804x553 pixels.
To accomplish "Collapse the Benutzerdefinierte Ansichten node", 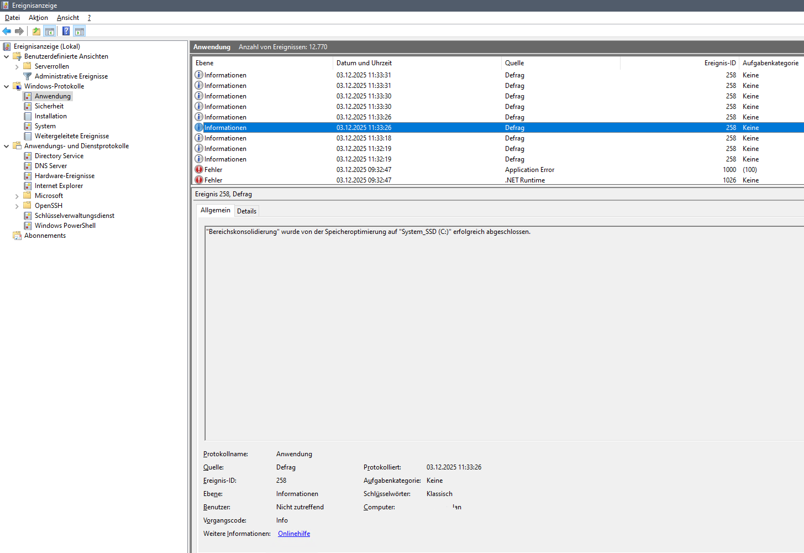I will pyautogui.click(x=7, y=56).
